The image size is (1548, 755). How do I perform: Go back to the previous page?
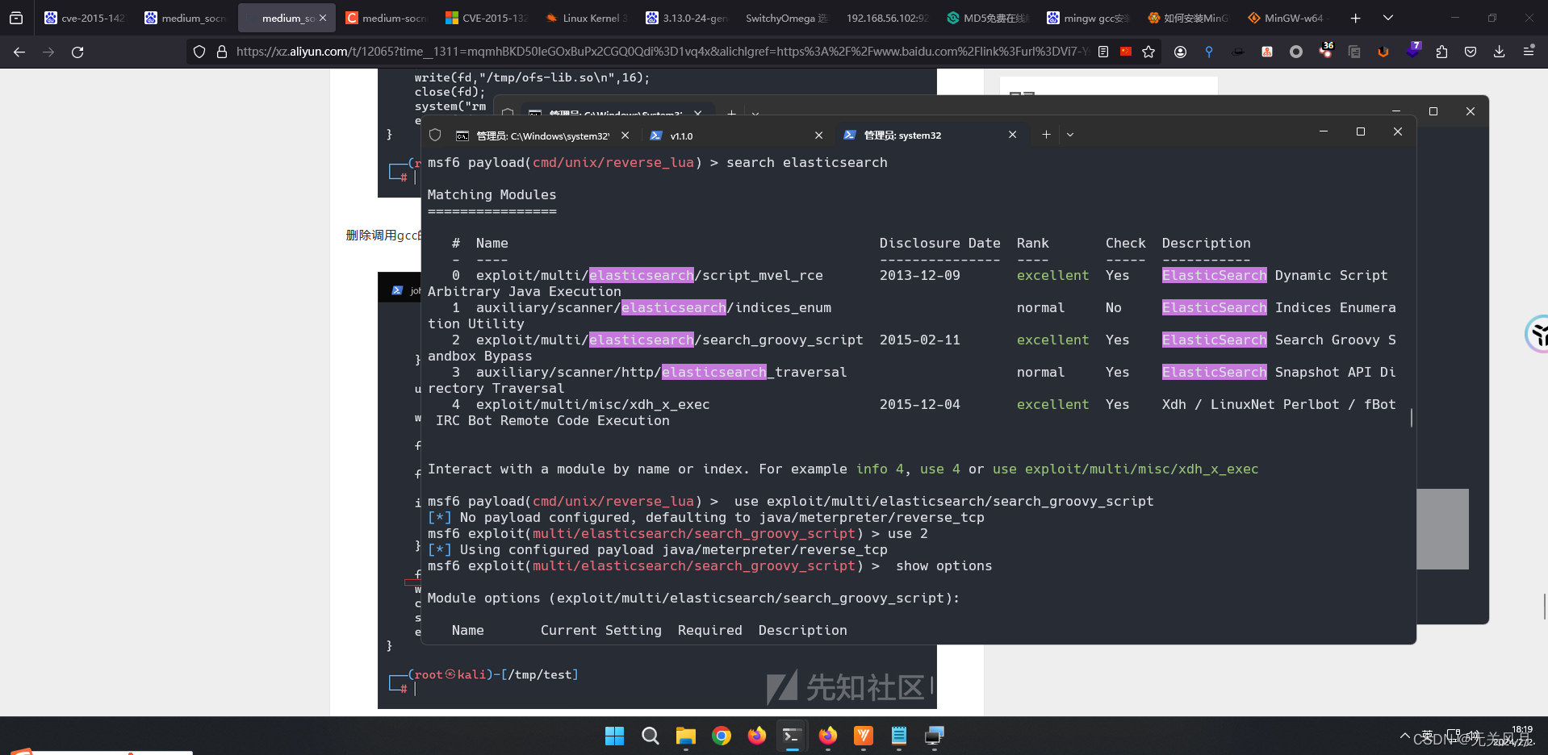(19, 52)
